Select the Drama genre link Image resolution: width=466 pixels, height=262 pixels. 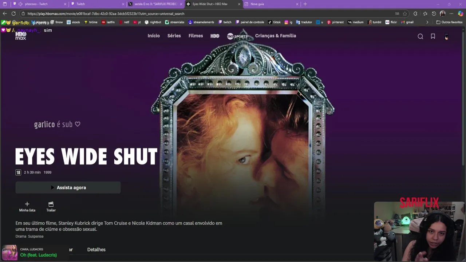tap(21, 236)
